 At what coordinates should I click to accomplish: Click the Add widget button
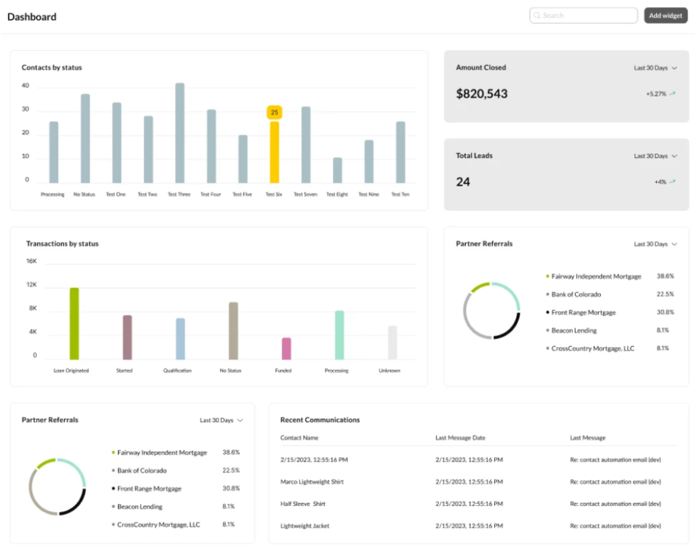(x=665, y=16)
